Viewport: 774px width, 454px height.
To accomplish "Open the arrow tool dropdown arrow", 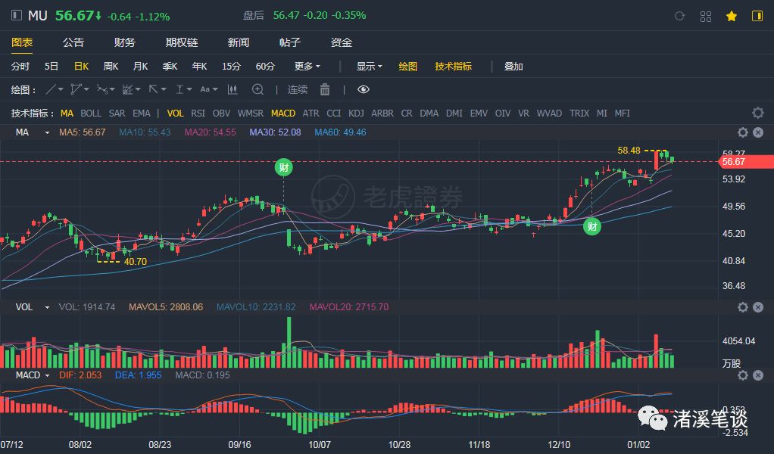I will 164,90.
